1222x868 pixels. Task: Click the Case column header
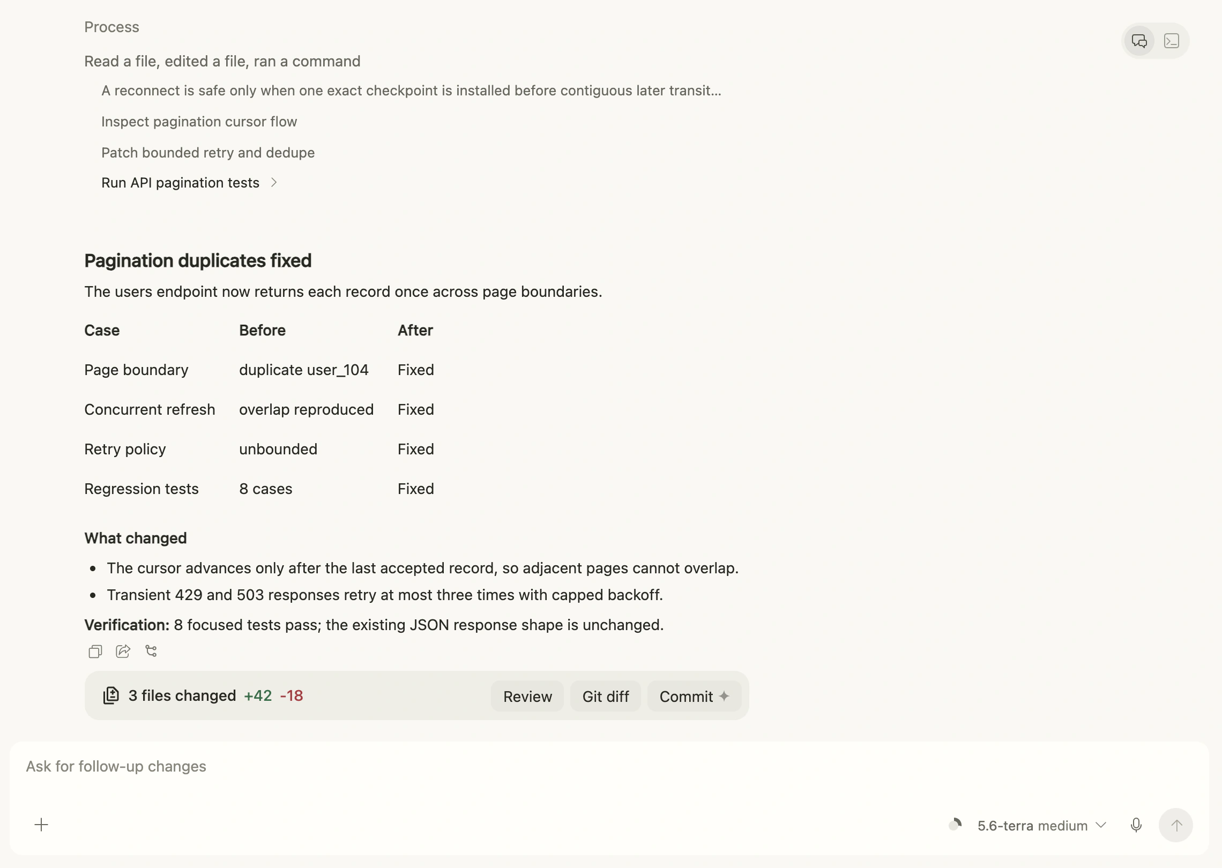click(x=102, y=330)
